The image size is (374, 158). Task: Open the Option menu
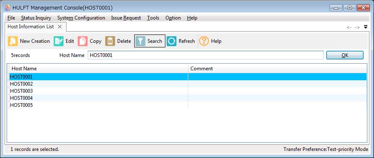(x=173, y=18)
